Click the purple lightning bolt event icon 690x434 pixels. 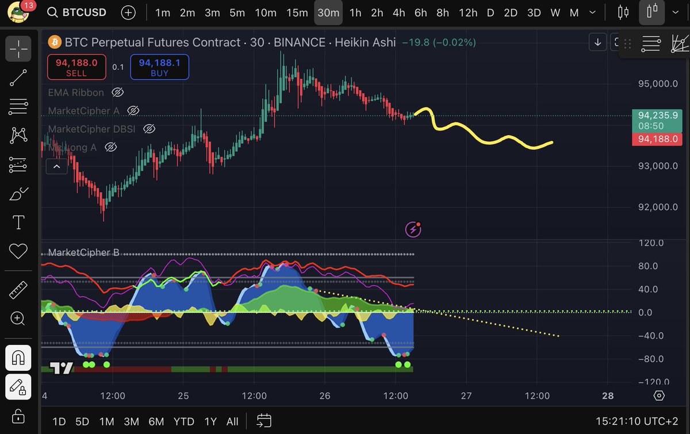(413, 230)
